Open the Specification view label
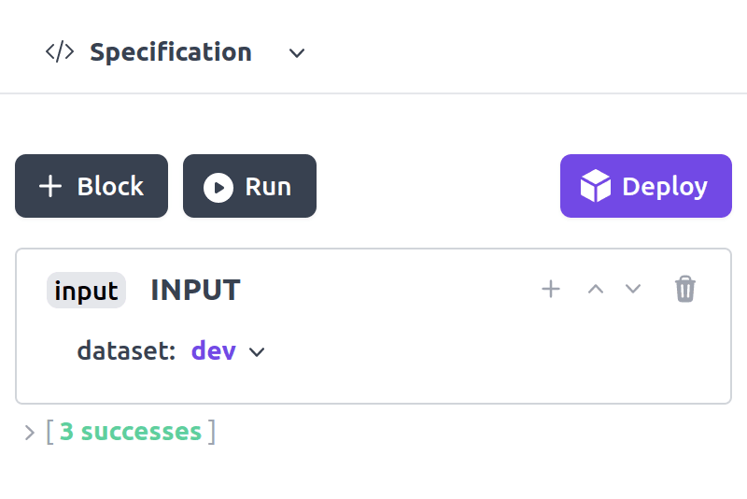This screenshot has height=499, width=747. pyautogui.click(x=171, y=52)
